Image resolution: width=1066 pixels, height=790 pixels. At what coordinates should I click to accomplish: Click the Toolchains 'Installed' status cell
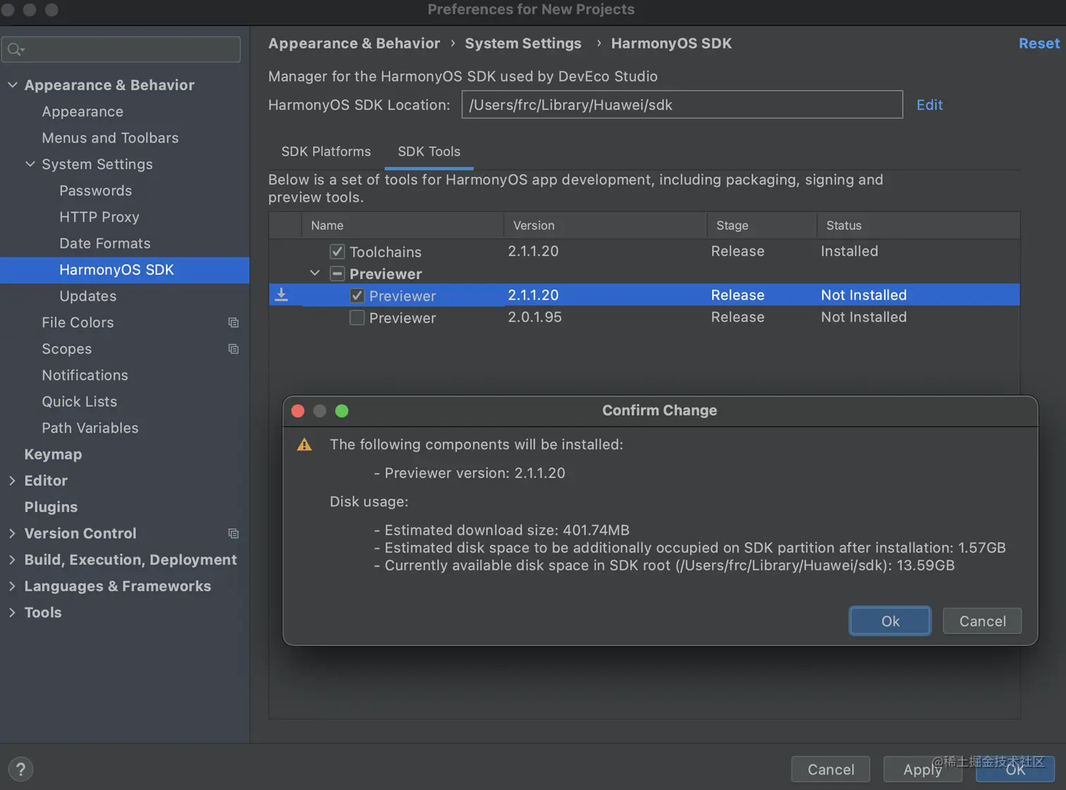click(x=849, y=251)
